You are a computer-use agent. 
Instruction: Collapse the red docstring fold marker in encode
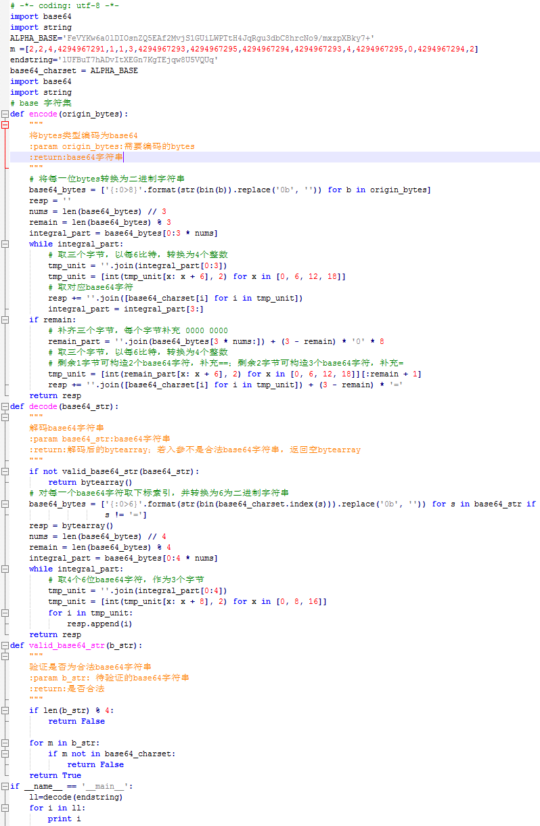(x=5, y=125)
